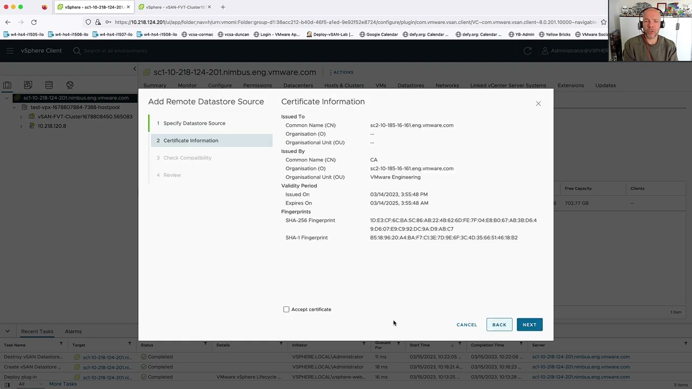Filter the Details column
This screenshot has width=692, height=389.
281,344
